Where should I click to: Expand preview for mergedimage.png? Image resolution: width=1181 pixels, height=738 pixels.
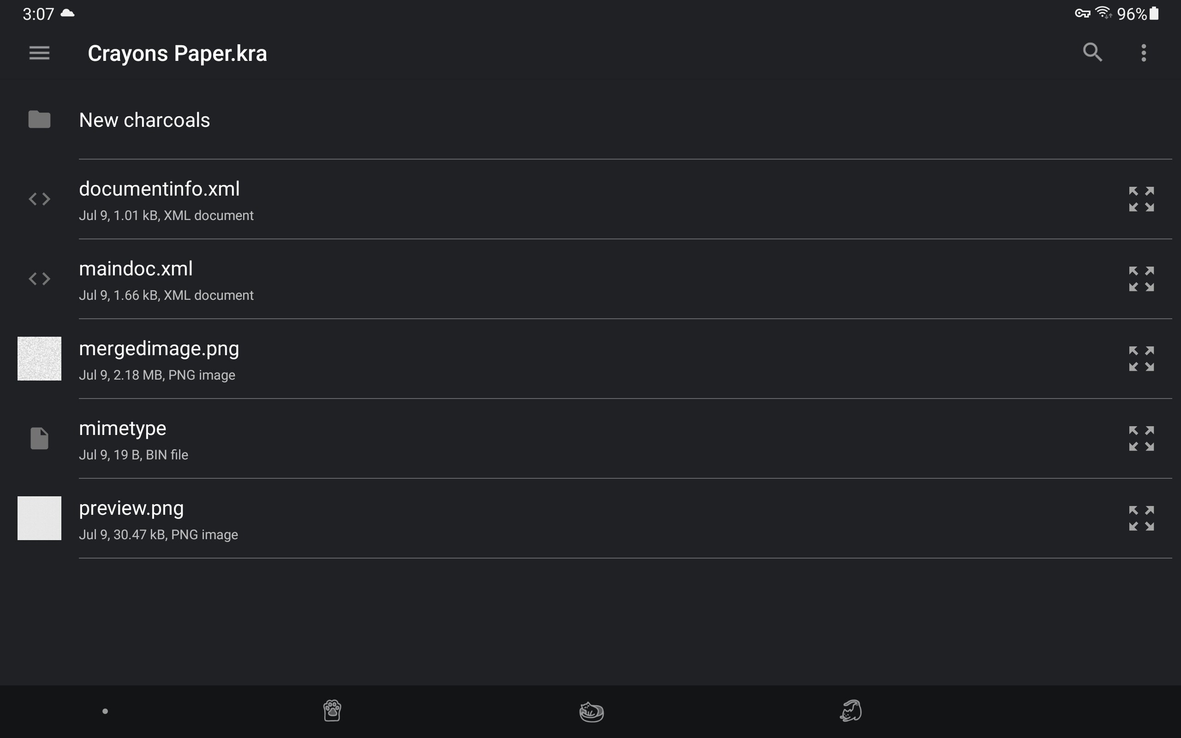(1141, 359)
